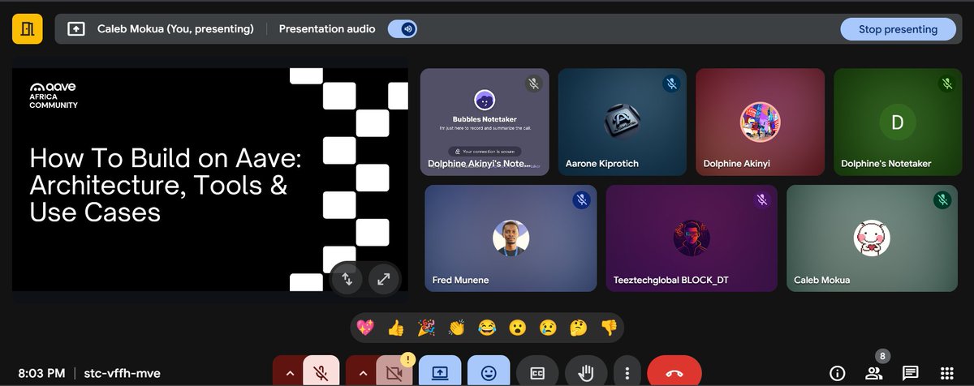Click the Caleb Mokua name label on his tile
The image size is (974, 386).
coord(822,281)
